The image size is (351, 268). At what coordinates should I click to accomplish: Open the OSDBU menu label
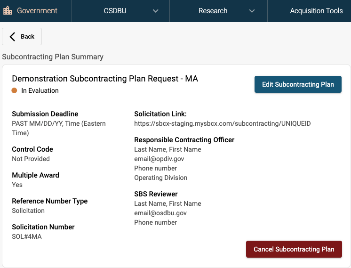116,11
